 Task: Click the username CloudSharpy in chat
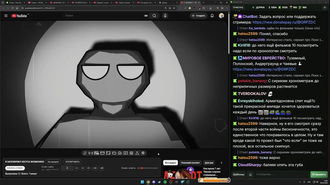click(250, 165)
